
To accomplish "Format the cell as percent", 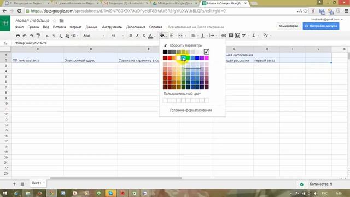I will [54, 36].
